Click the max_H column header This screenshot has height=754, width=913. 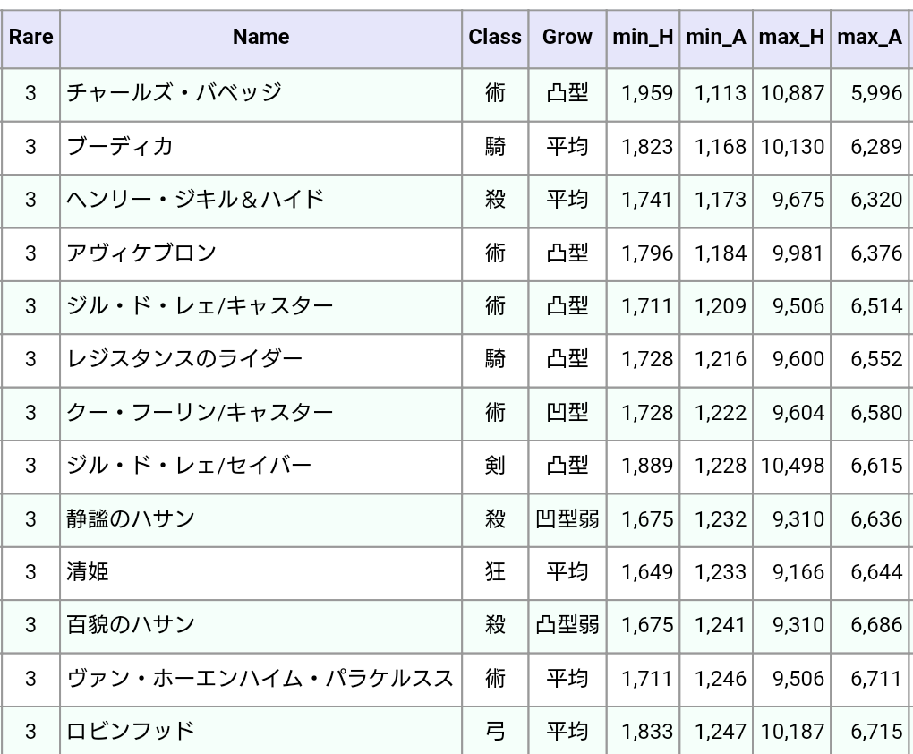click(x=791, y=38)
